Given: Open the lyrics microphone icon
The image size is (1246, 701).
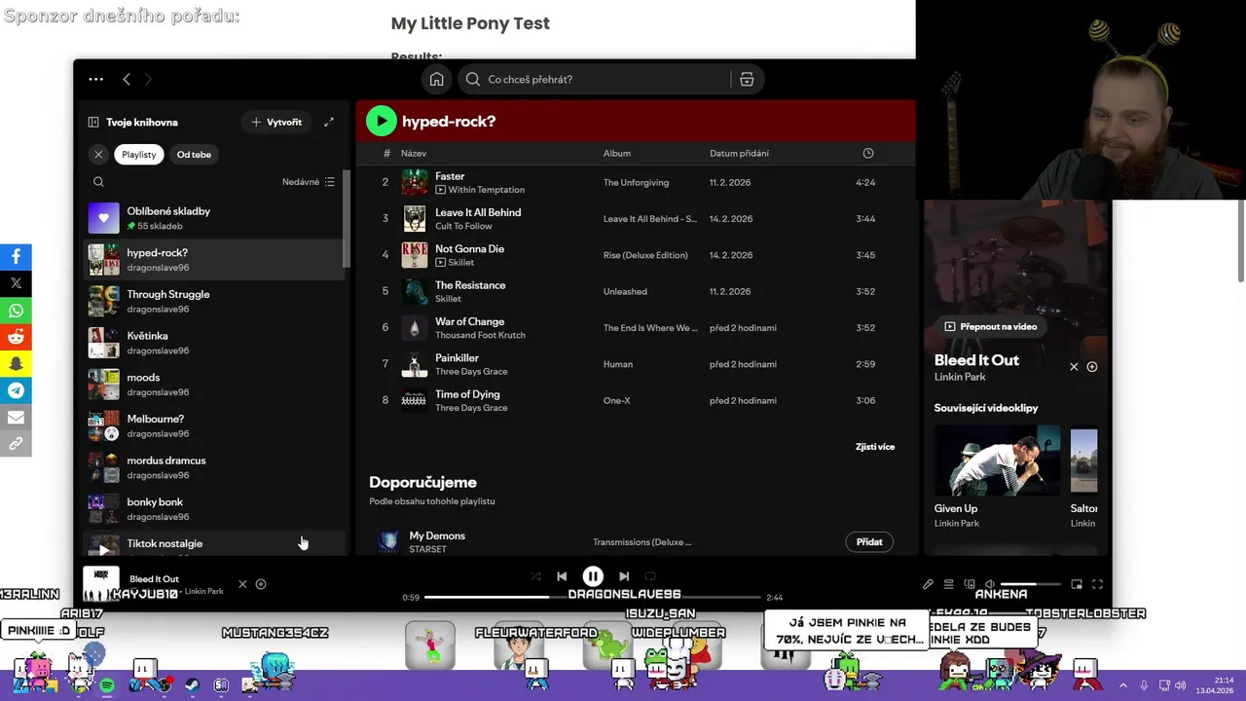Looking at the screenshot, I should (928, 584).
